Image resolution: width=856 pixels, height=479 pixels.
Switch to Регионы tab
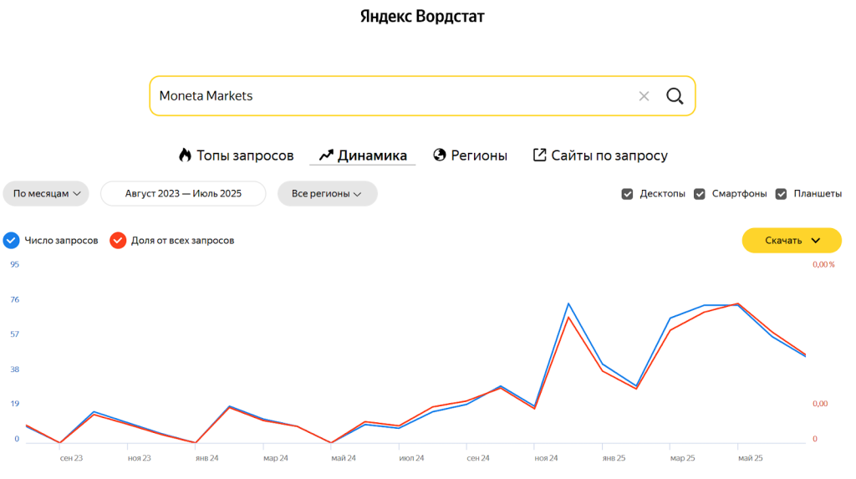point(479,155)
